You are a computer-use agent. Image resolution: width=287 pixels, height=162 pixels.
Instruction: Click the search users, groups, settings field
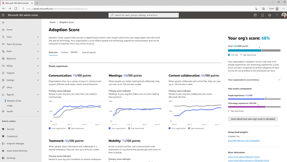[143, 15]
